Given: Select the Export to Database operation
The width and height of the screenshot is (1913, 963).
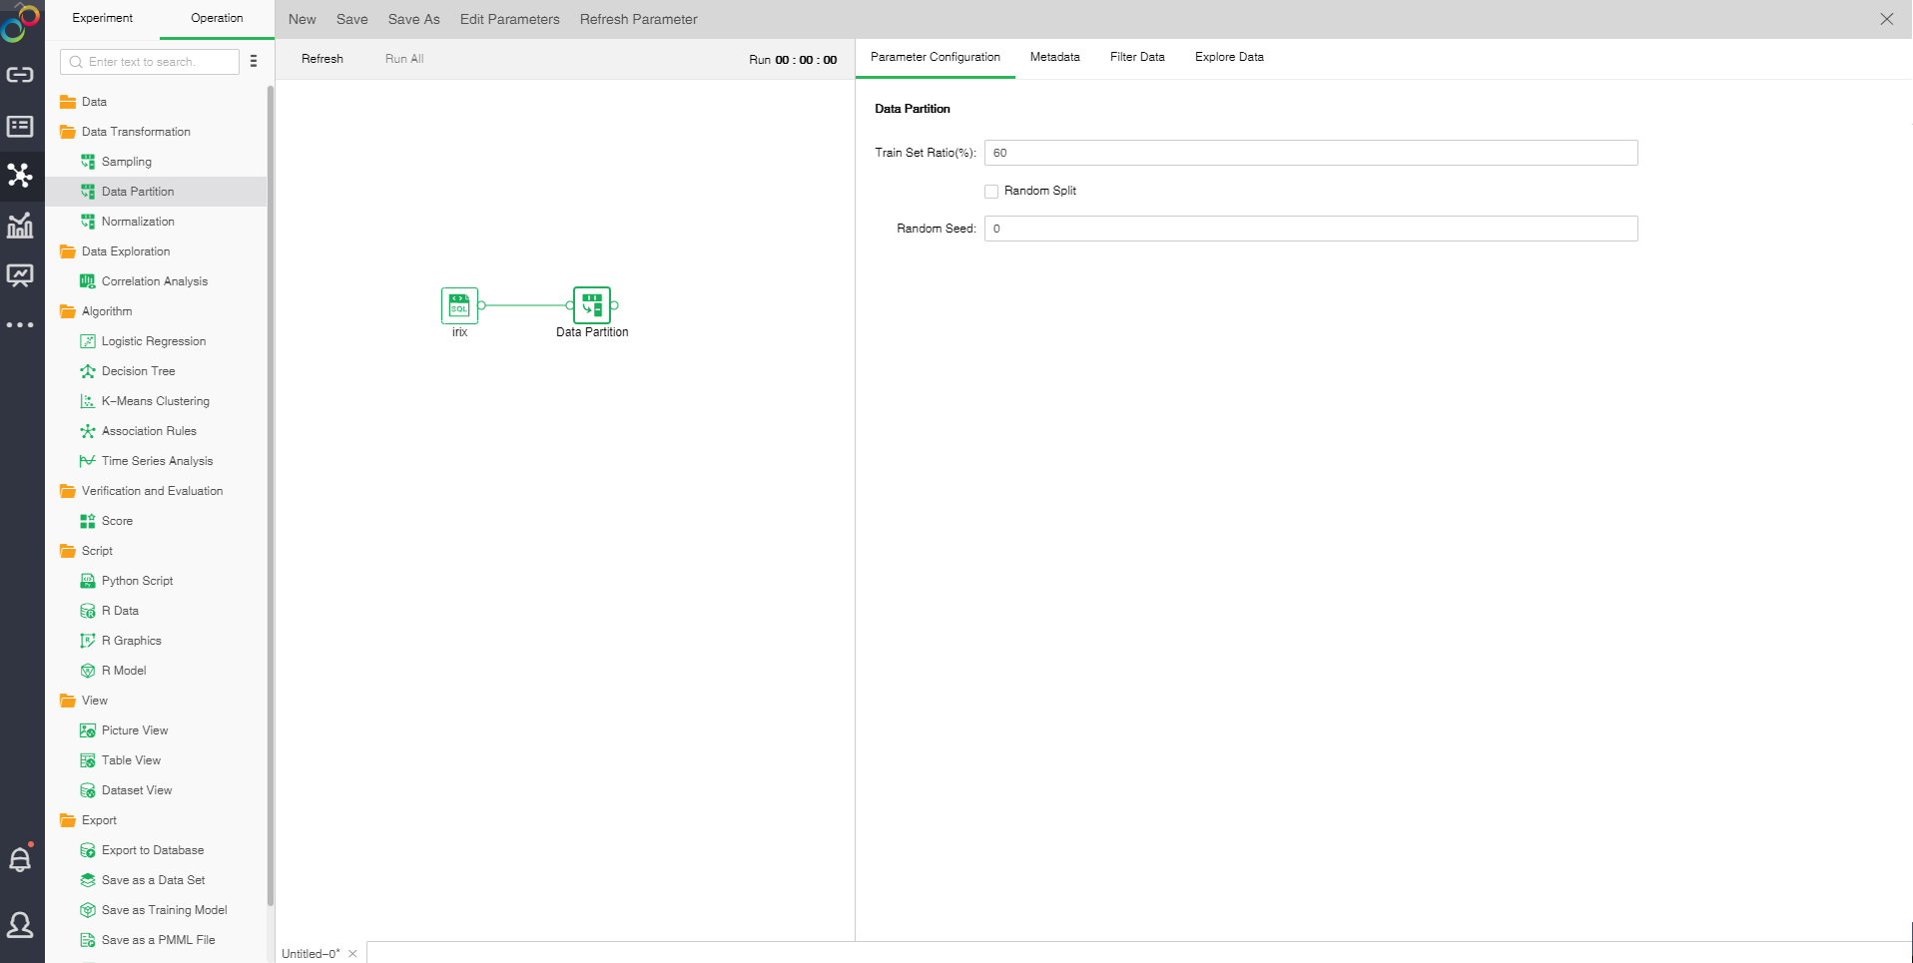Looking at the screenshot, I should [x=153, y=850].
